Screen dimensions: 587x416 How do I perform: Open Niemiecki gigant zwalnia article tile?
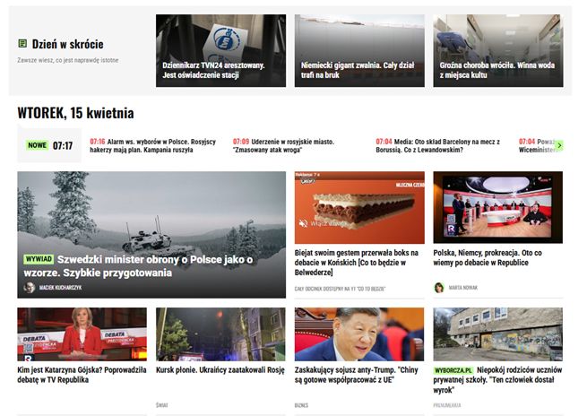point(359,50)
